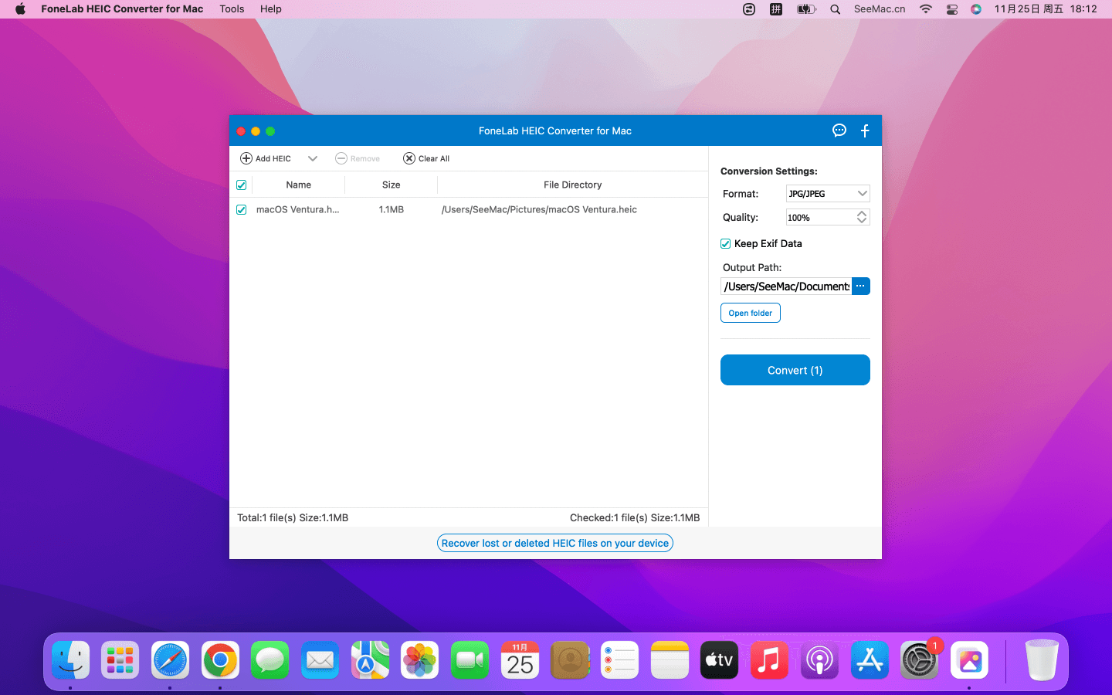This screenshot has height=695, width=1112.
Task: Open the Format JPG/JPEG dropdown
Action: 827,194
